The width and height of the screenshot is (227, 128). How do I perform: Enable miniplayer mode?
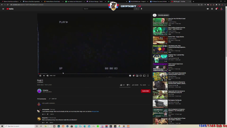pyautogui.click(x=137, y=76)
